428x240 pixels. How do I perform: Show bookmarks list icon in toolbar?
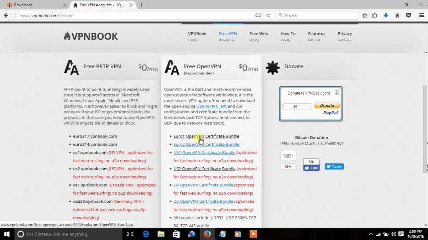point(374,15)
